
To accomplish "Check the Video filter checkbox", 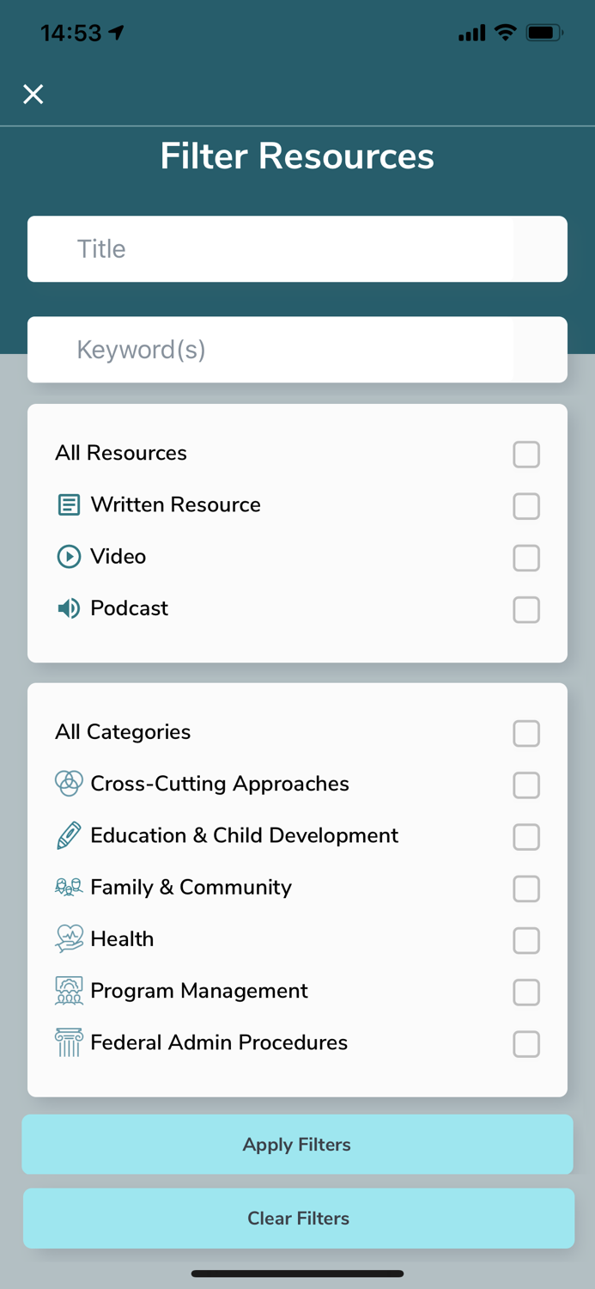I will (526, 557).
